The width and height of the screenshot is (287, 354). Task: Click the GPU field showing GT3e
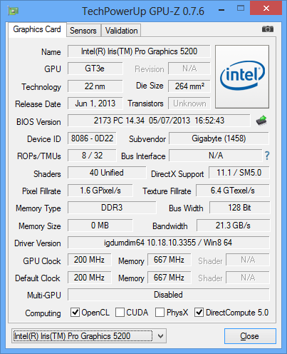pyautogui.click(x=95, y=69)
